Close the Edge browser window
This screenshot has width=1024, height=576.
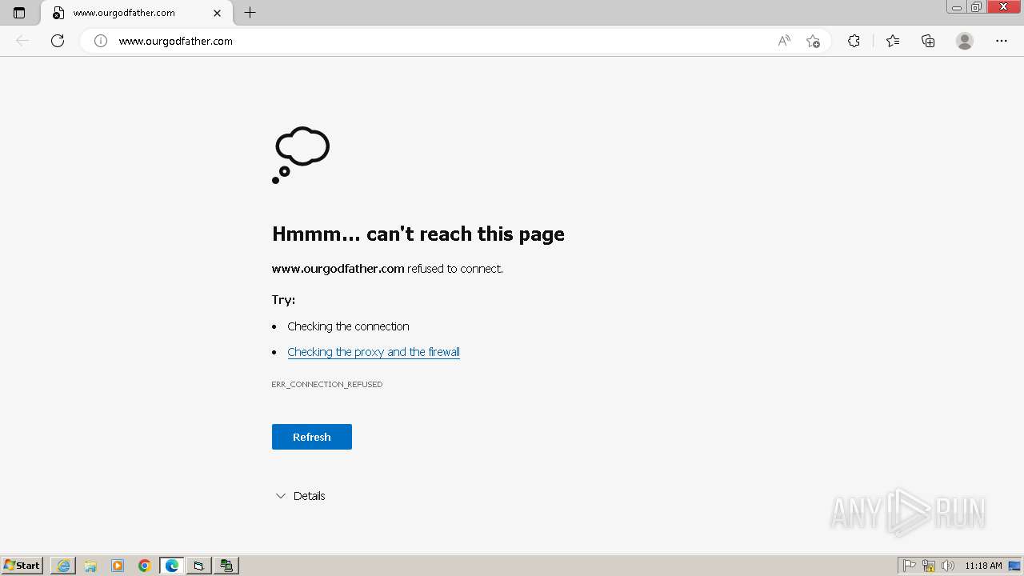pos(1004,7)
